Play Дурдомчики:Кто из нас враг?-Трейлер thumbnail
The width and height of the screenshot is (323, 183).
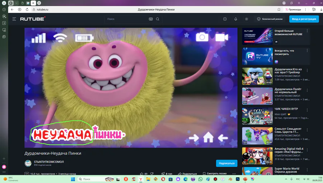pos(257,76)
